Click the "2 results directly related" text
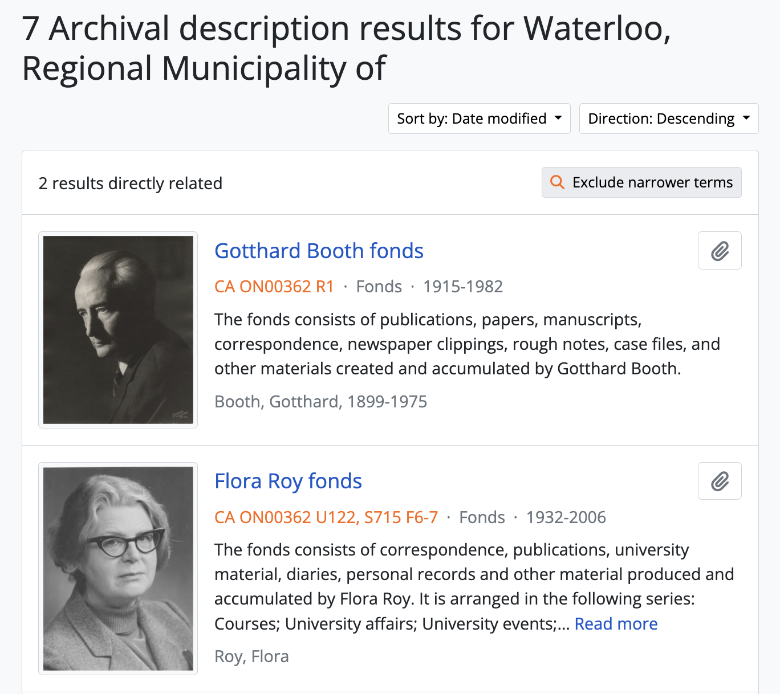Screen dimensions: 780x694 tap(131, 183)
